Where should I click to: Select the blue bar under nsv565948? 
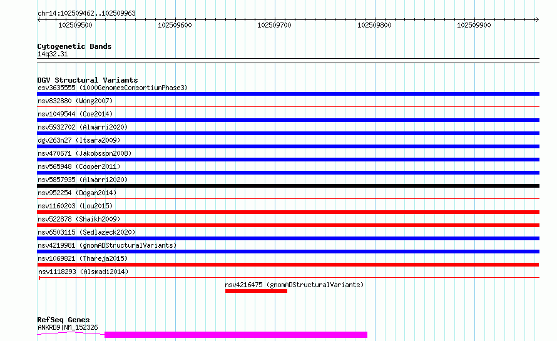point(288,173)
